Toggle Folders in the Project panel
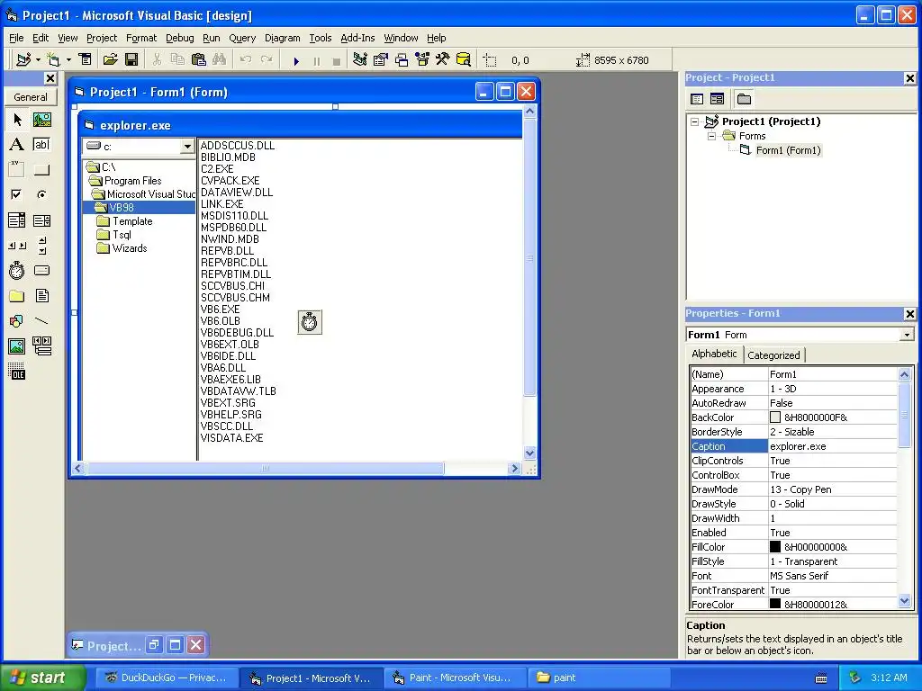 [x=744, y=99]
